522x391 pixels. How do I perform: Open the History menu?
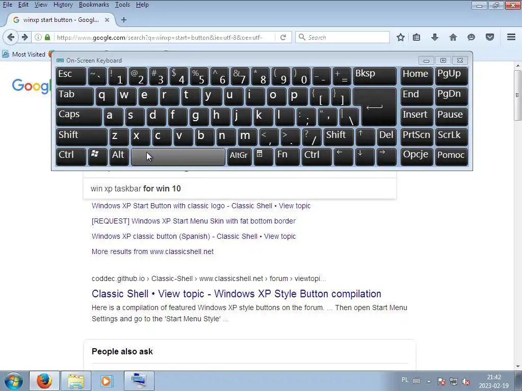[x=63, y=5]
